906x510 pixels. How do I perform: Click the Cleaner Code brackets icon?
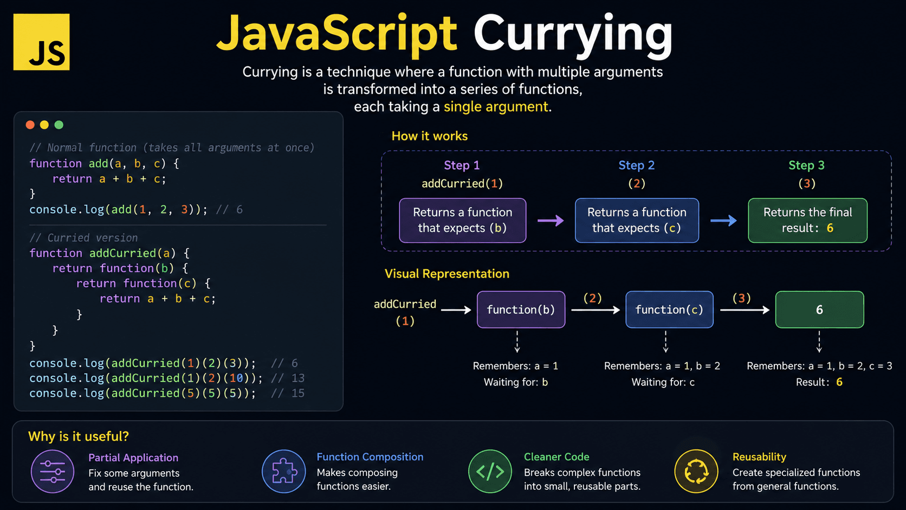(490, 471)
